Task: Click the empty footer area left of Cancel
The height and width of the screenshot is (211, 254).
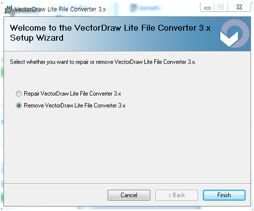Action: (x=56, y=195)
